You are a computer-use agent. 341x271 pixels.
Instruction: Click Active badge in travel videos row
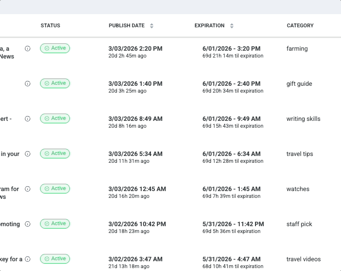point(55,259)
